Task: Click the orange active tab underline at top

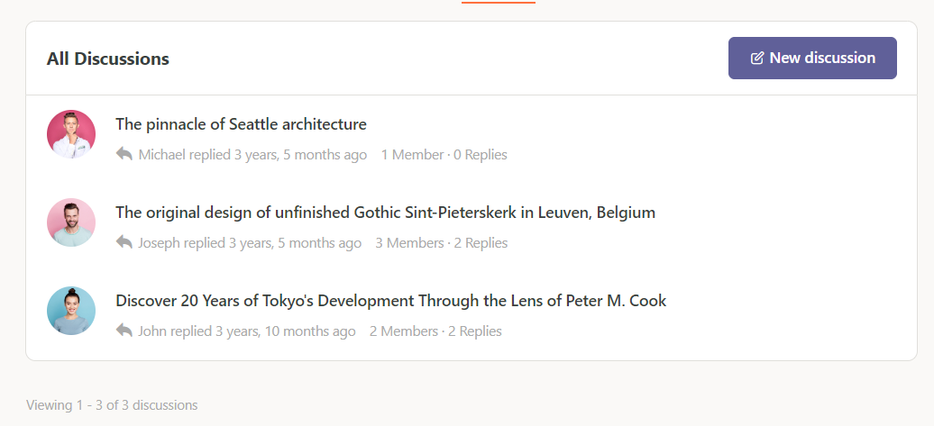Action: point(499,2)
